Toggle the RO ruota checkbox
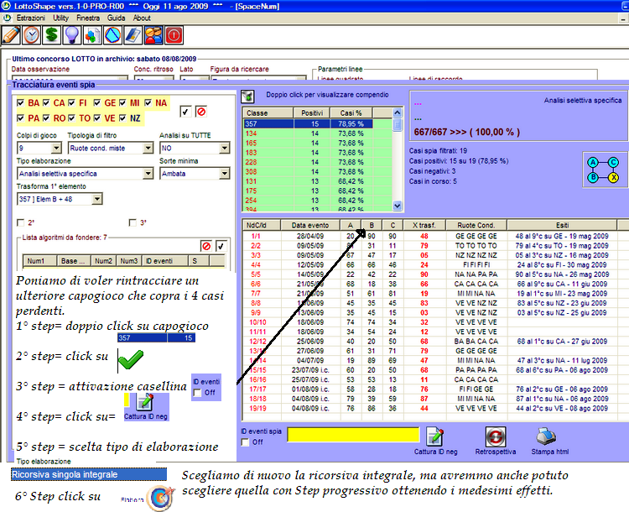 click(46, 118)
